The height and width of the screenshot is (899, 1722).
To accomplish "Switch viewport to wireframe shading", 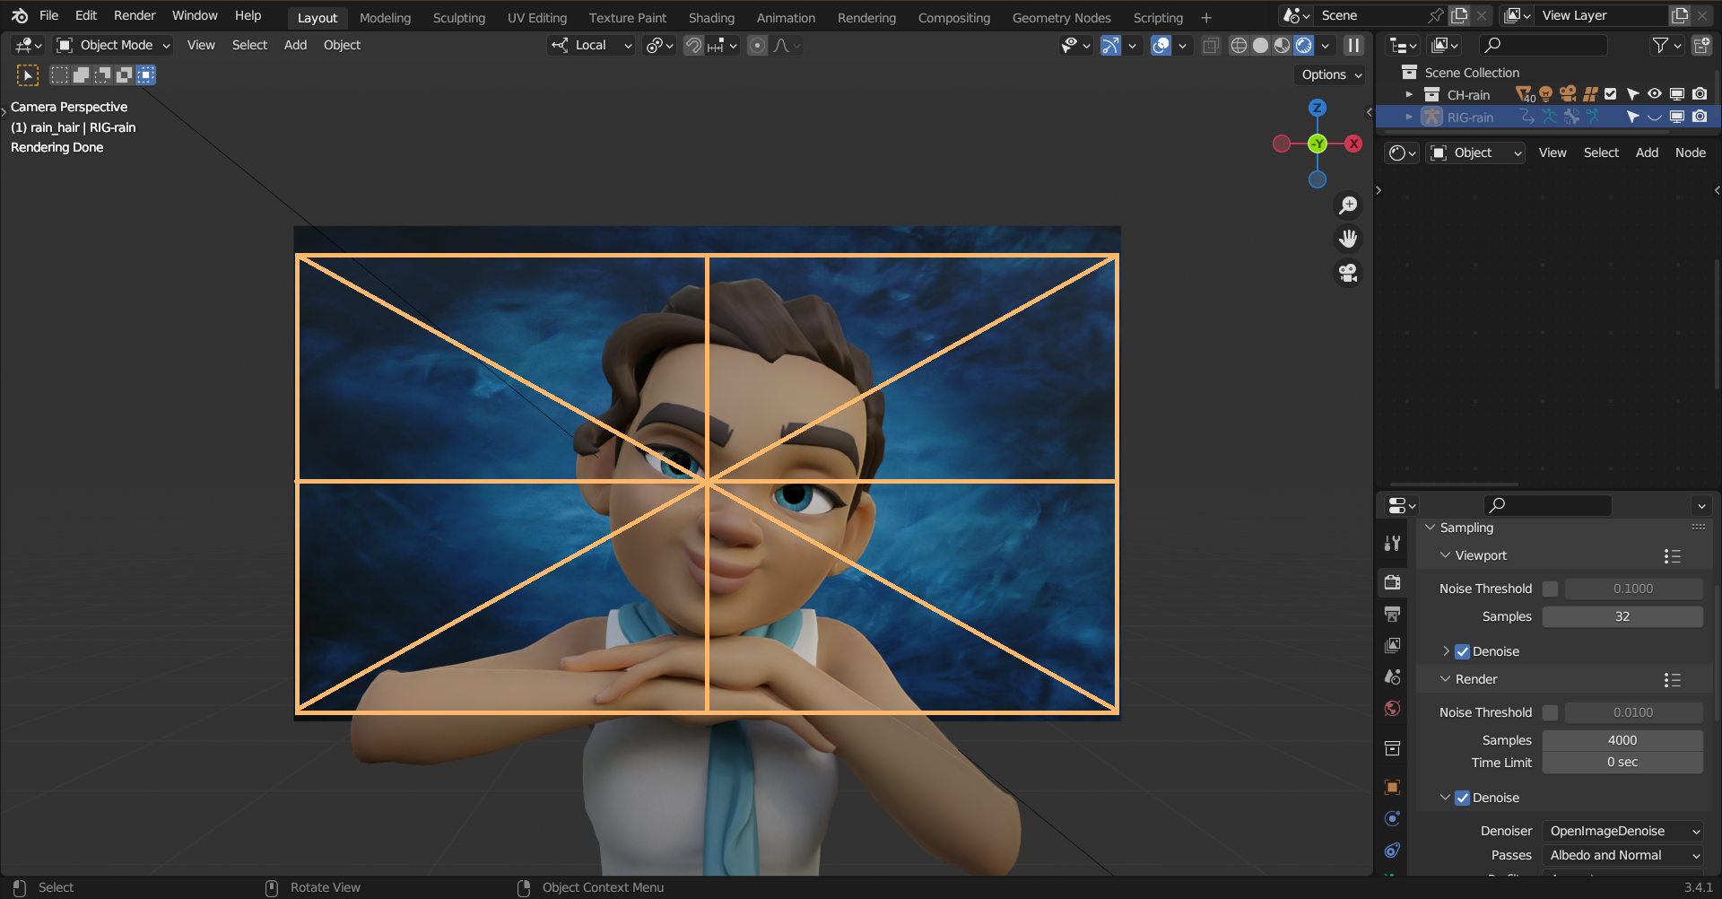I will pos(1239,46).
